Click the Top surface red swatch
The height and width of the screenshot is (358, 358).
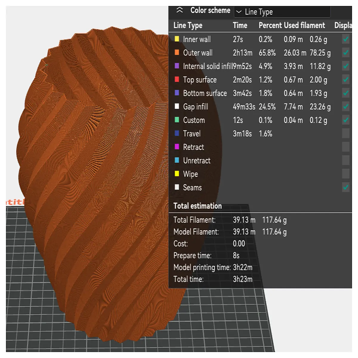click(177, 79)
